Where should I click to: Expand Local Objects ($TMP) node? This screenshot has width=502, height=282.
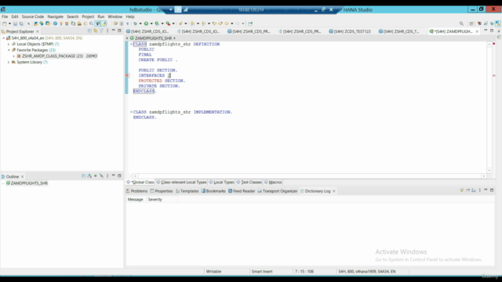tap(9, 44)
